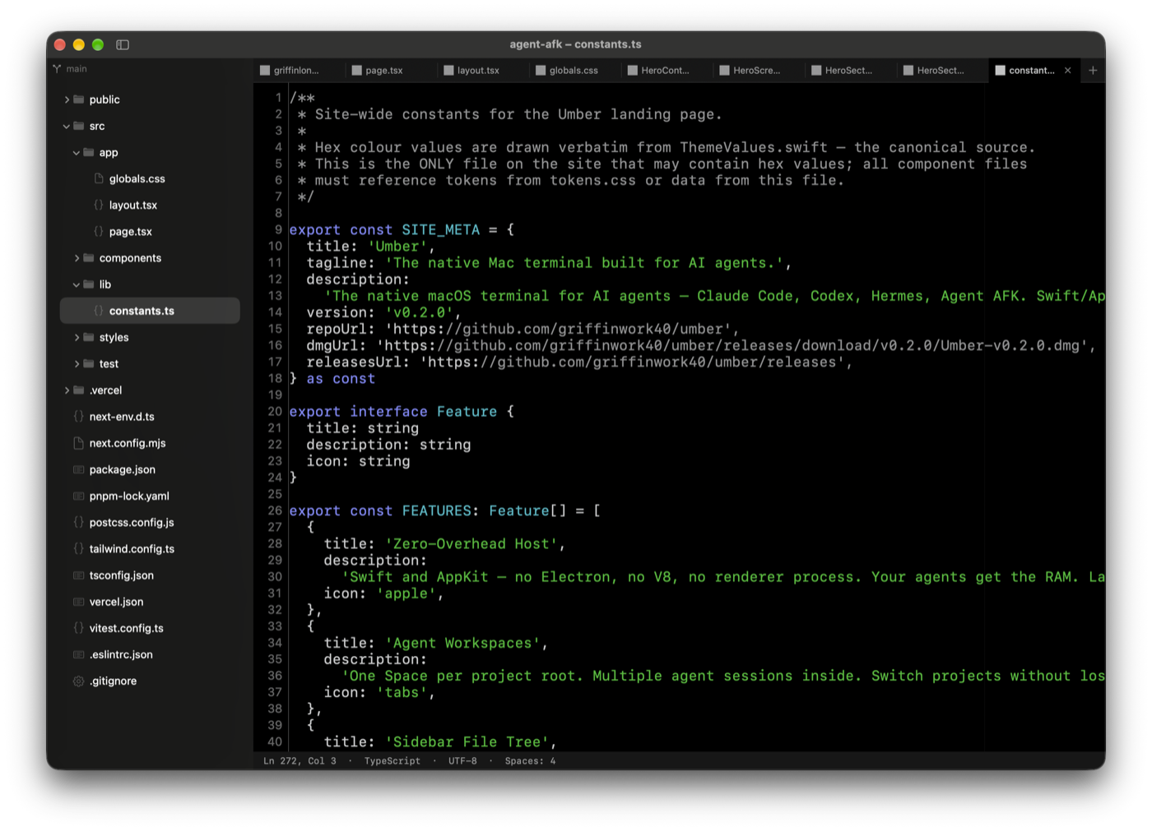Click the 'Sidebar File Tree' title string
Image resolution: width=1152 pixels, height=831 pixels.
pyautogui.click(x=467, y=742)
